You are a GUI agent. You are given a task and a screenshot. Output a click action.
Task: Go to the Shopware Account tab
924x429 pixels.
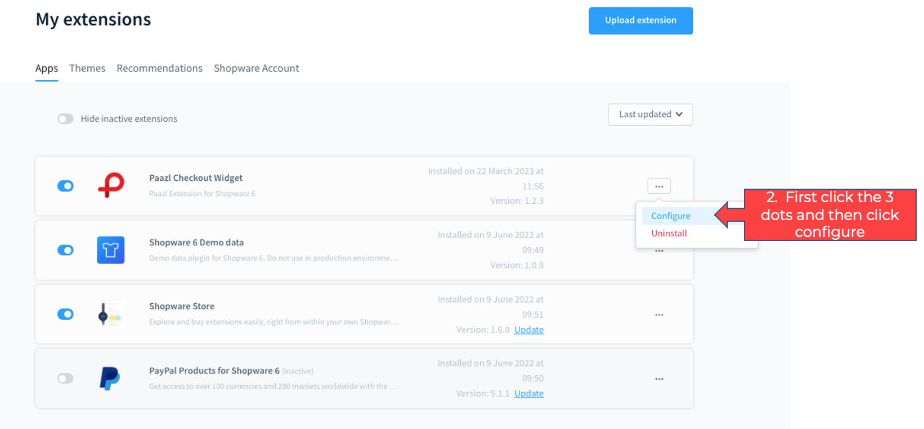tap(257, 69)
